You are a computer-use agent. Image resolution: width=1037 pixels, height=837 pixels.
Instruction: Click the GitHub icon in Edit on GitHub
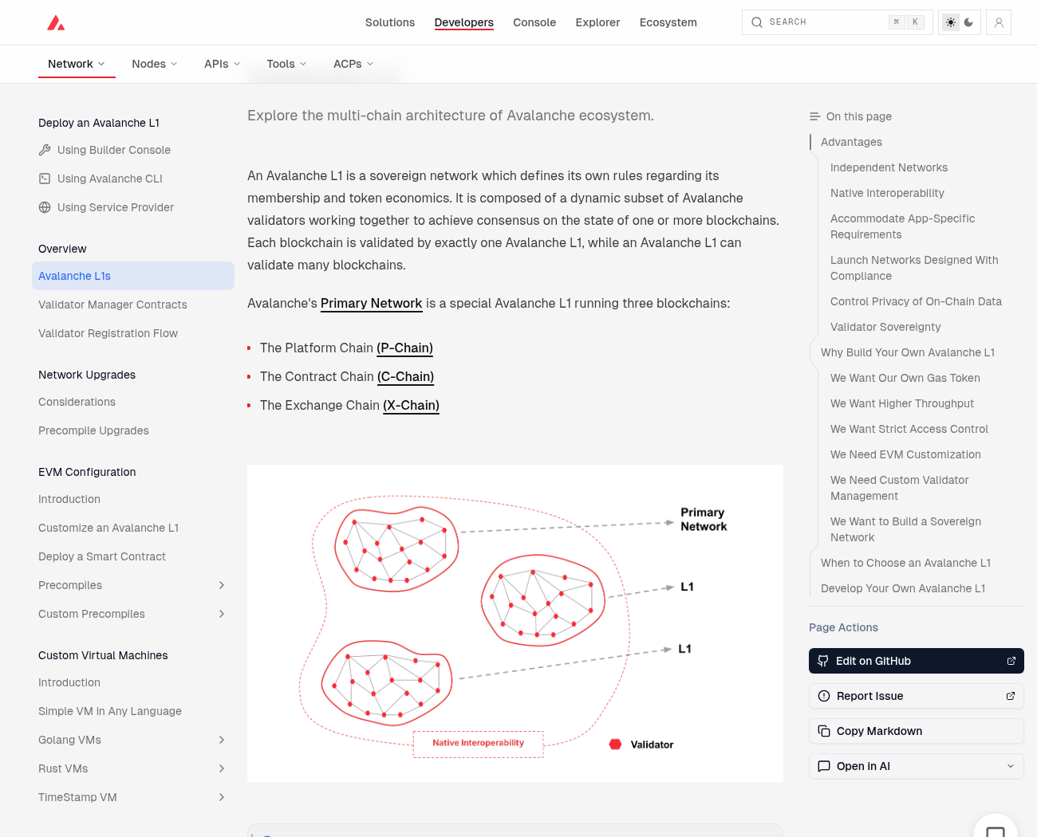tap(823, 661)
